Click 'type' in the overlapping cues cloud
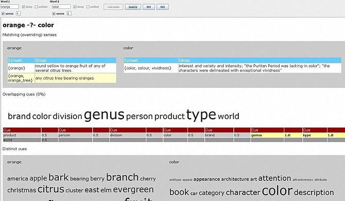345x201 pixels. [x=201, y=115]
